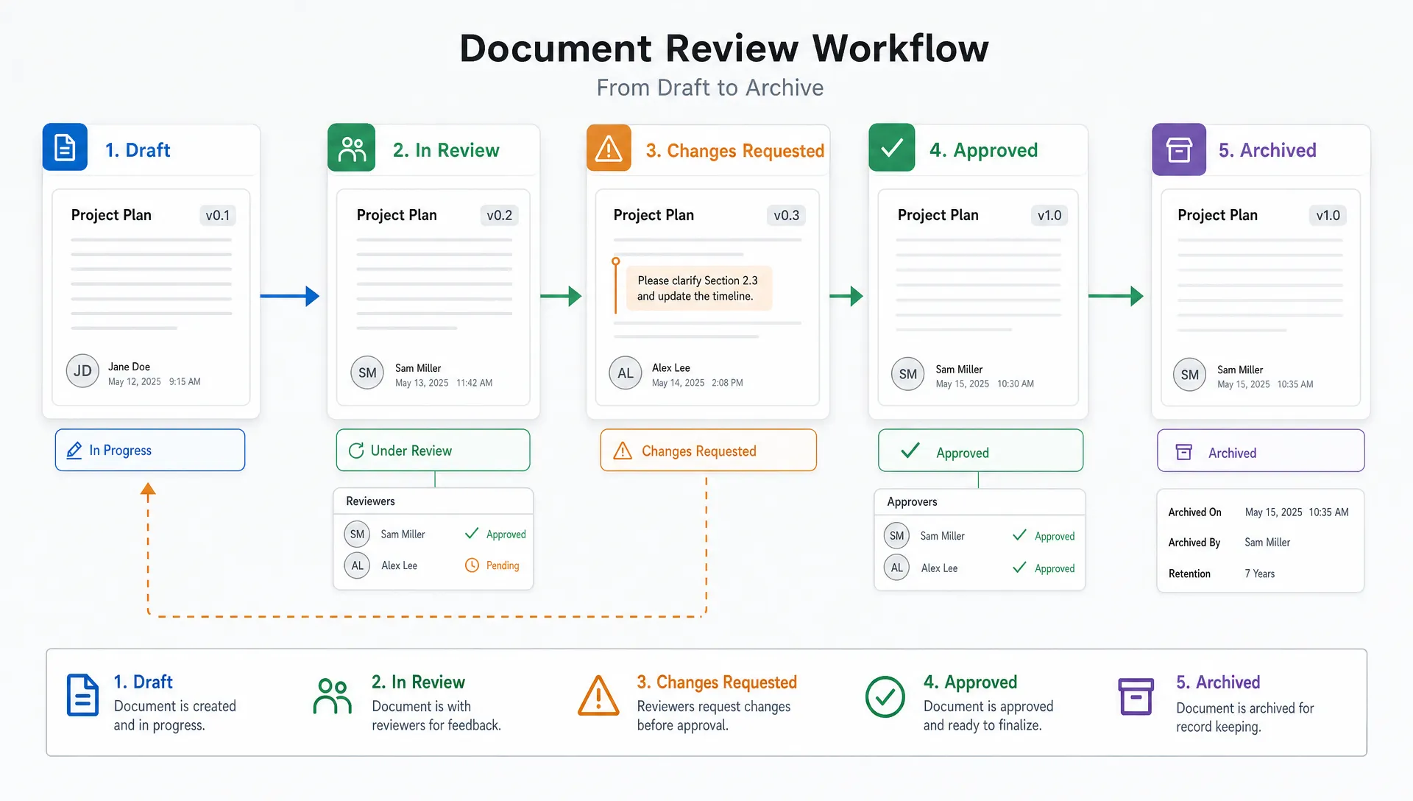Click legend title '4. Approved'
Image resolution: width=1413 pixels, height=801 pixels.
tap(970, 682)
